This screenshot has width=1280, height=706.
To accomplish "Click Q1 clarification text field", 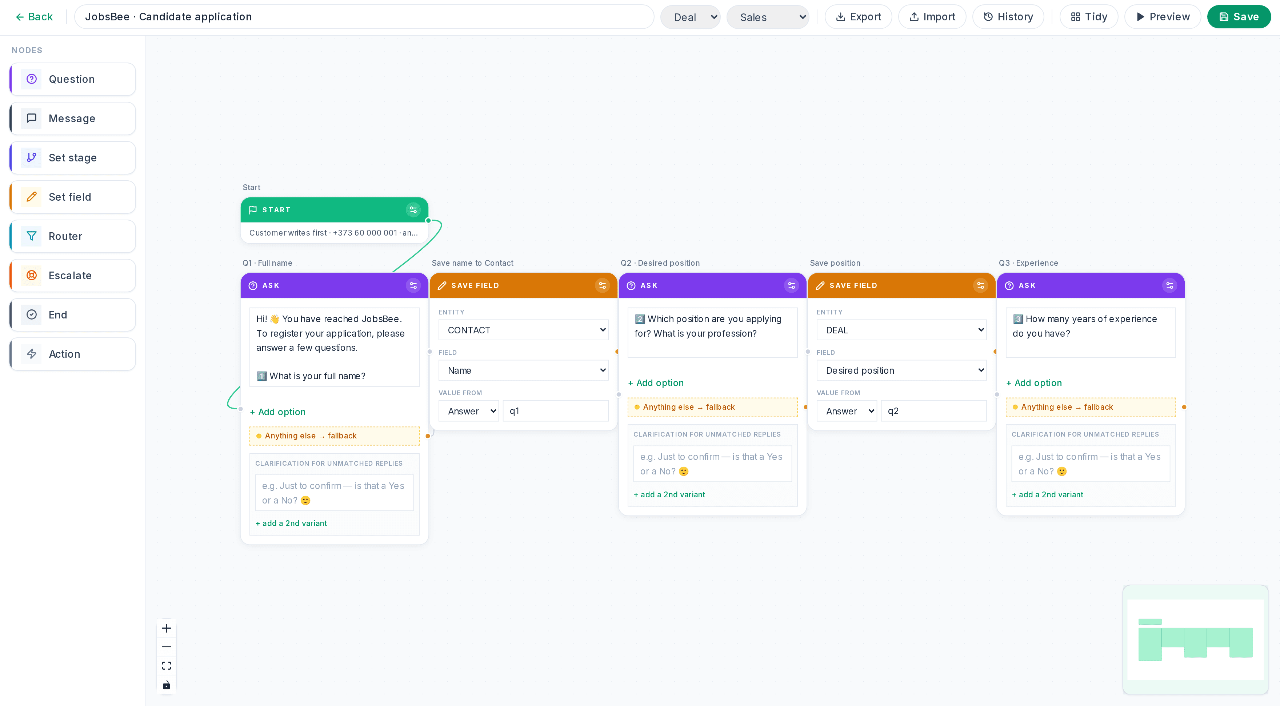I will point(335,493).
